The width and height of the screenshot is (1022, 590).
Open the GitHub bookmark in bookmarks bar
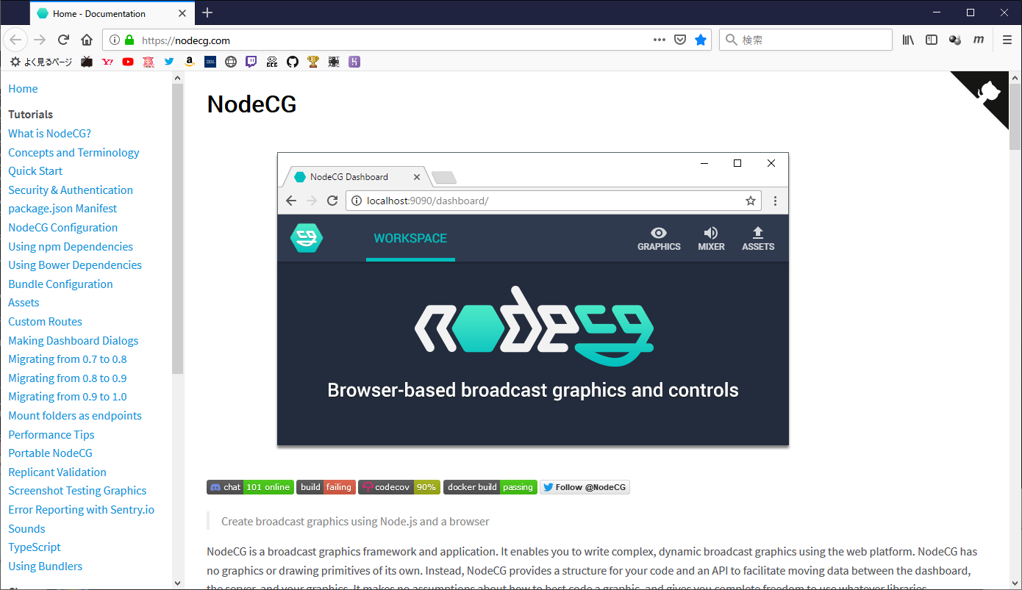click(x=293, y=62)
